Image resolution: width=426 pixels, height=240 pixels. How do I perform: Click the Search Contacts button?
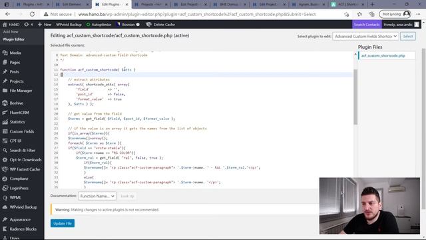pyautogui.click(x=367, y=25)
